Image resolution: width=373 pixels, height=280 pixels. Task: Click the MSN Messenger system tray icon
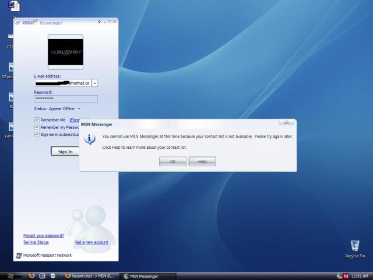point(339,276)
